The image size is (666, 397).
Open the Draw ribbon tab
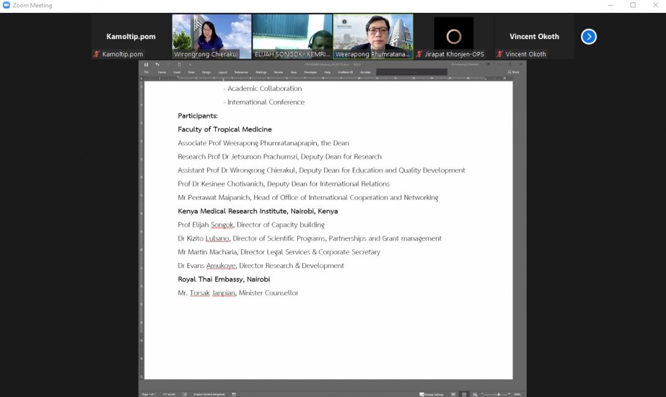(x=191, y=72)
